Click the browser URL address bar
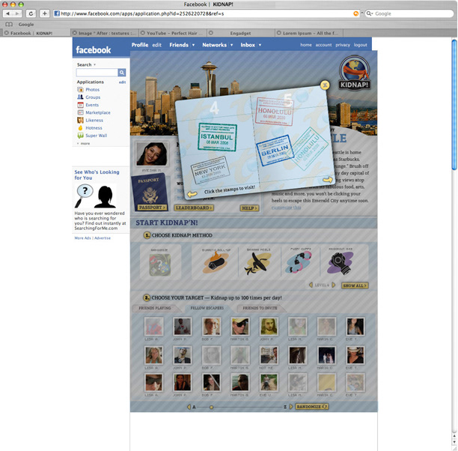458x451 pixels. 204,13
